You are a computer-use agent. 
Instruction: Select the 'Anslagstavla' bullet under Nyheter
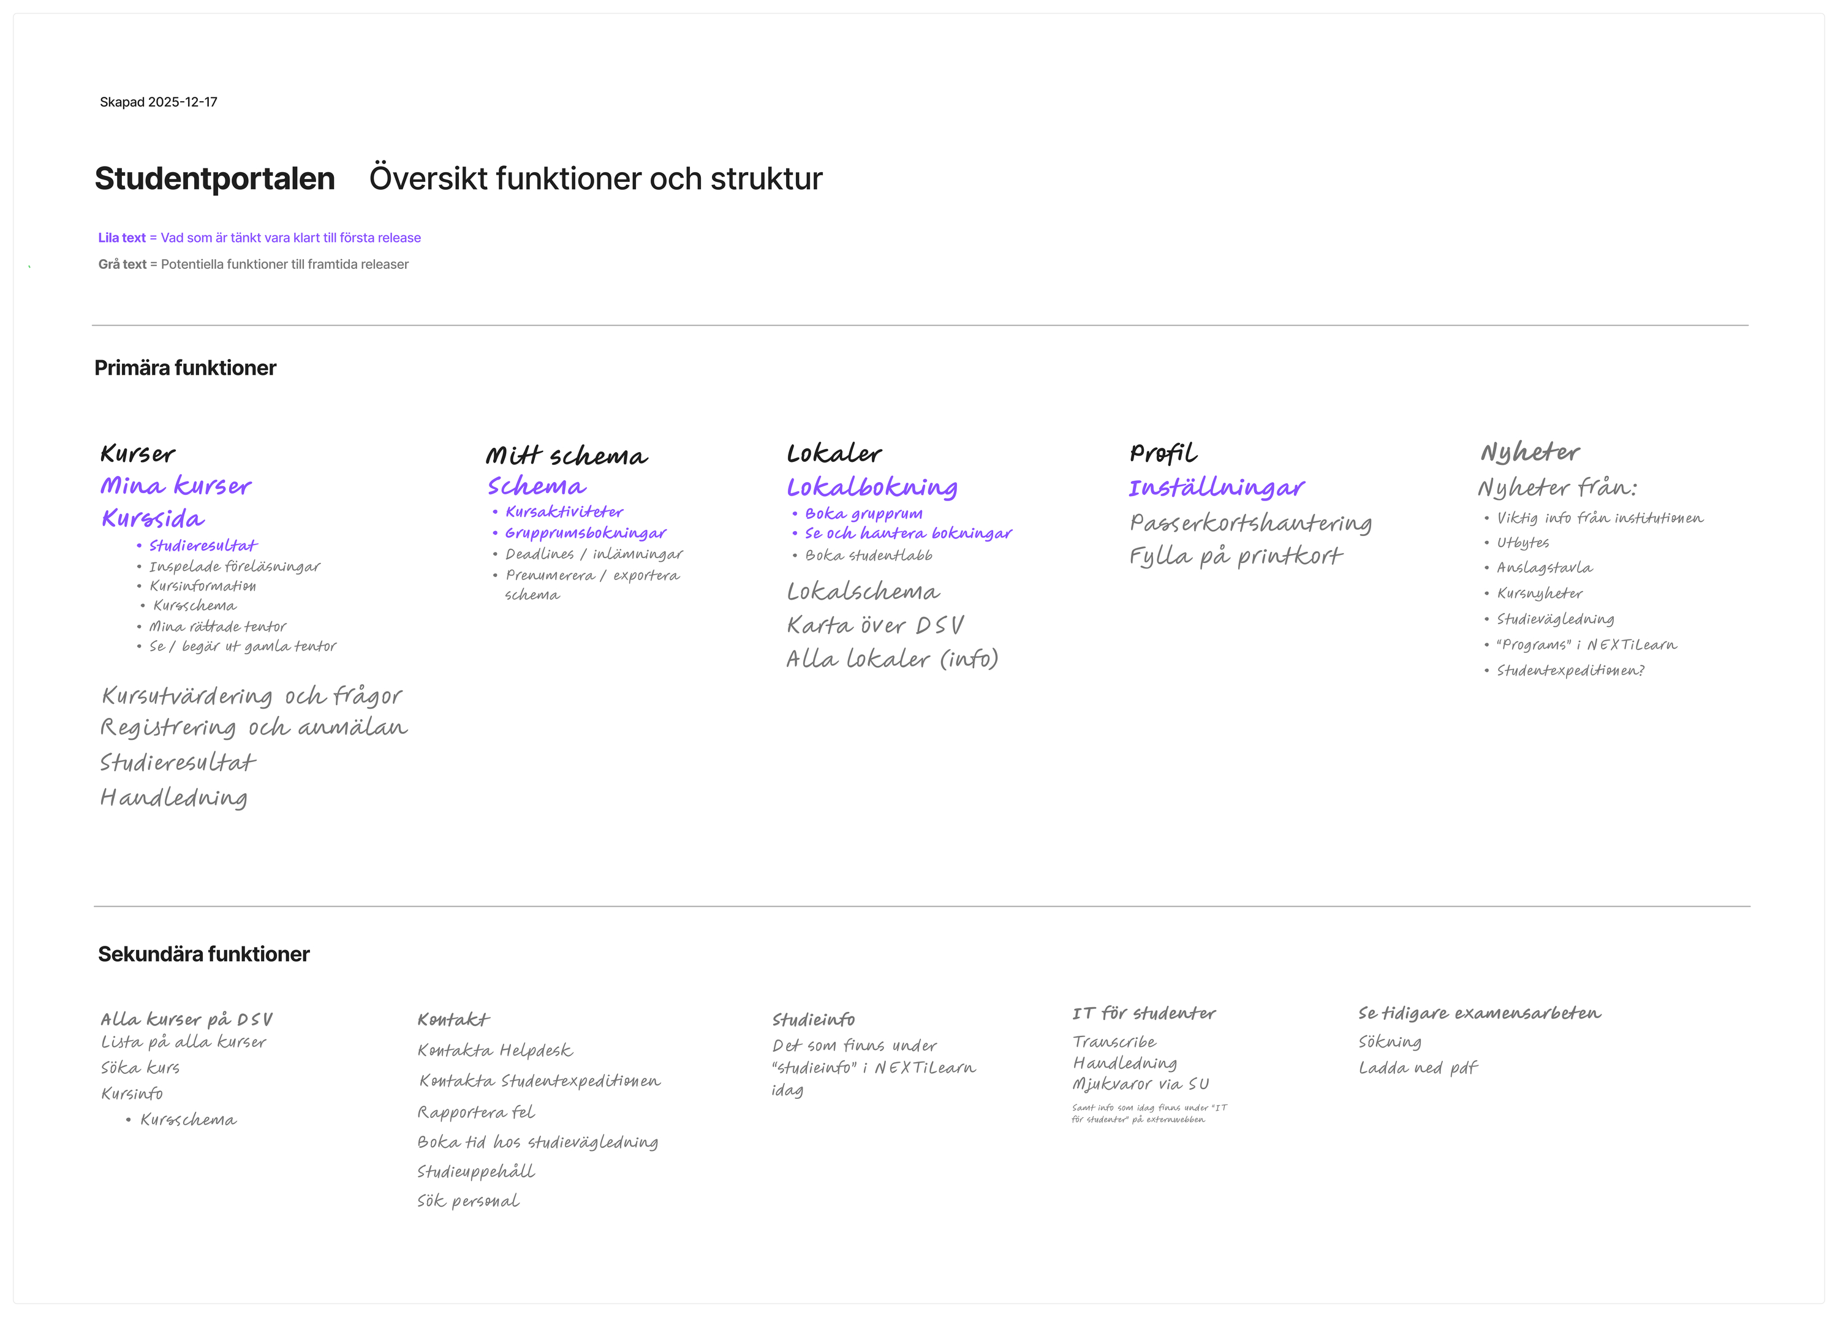[x=1544, y=567]
